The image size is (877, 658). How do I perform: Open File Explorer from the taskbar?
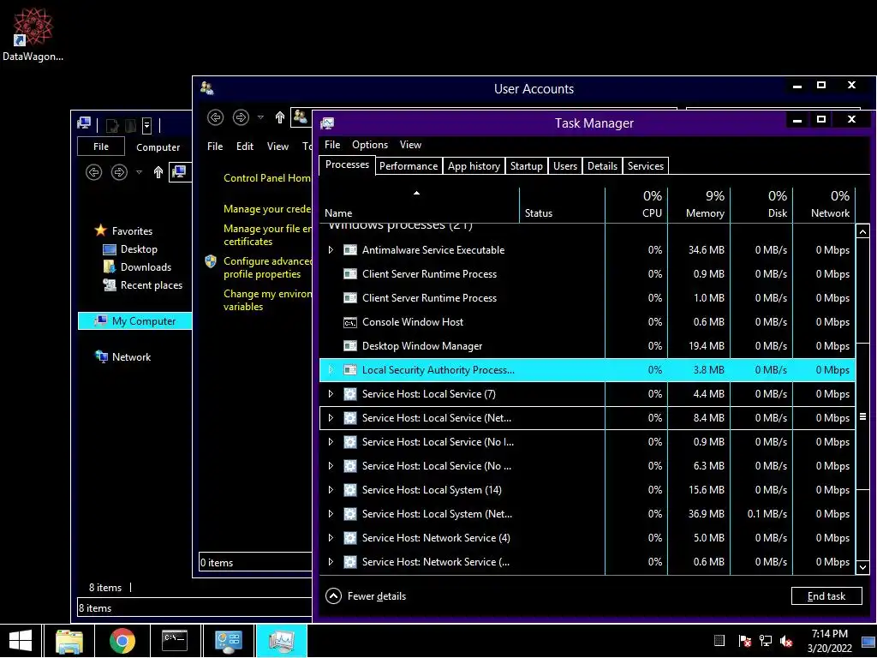coord(69,641)
